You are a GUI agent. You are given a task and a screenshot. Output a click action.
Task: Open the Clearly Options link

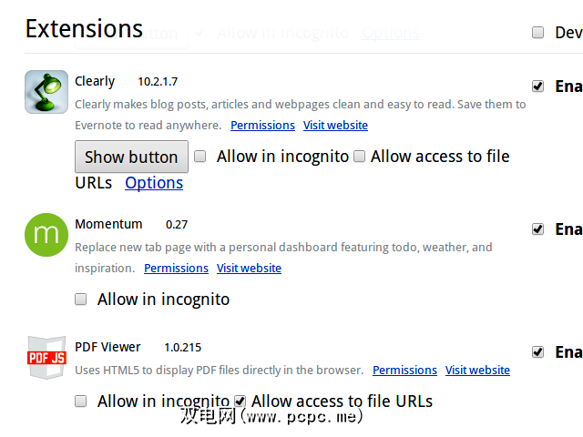click(154, 183)
